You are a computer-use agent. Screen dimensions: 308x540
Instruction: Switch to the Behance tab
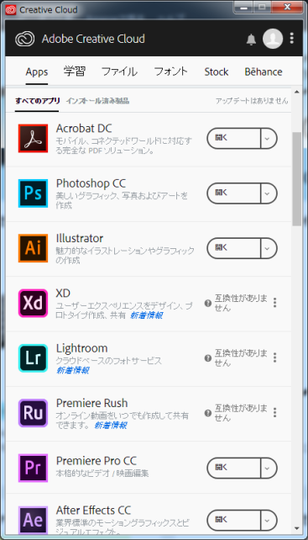(x=264, y=71)
